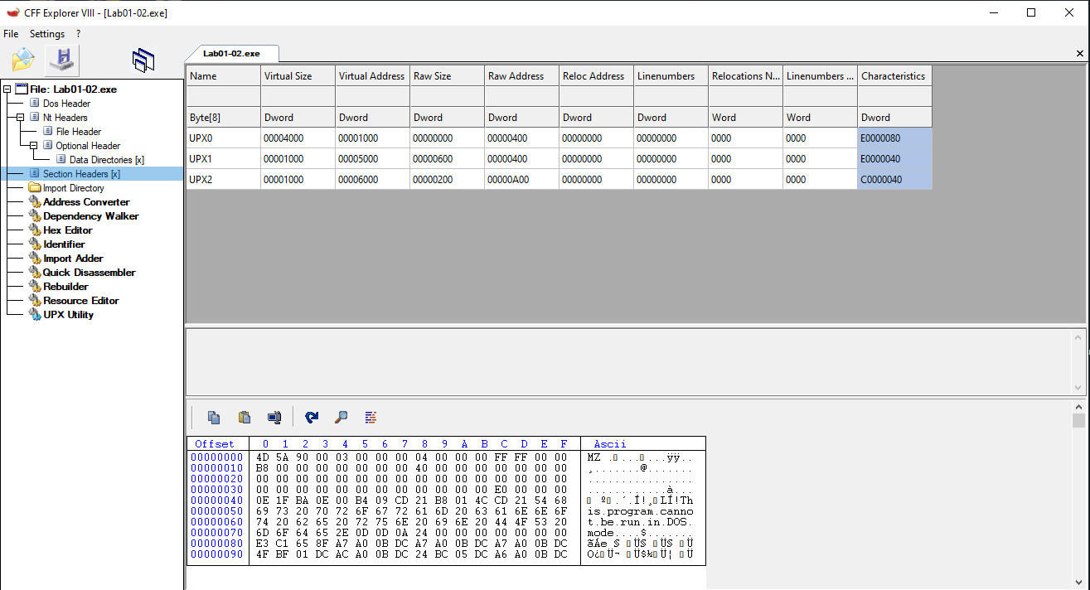Open Import Directory in the tree
Viewport: 1090px width, 590px height.
click(74, 188)
